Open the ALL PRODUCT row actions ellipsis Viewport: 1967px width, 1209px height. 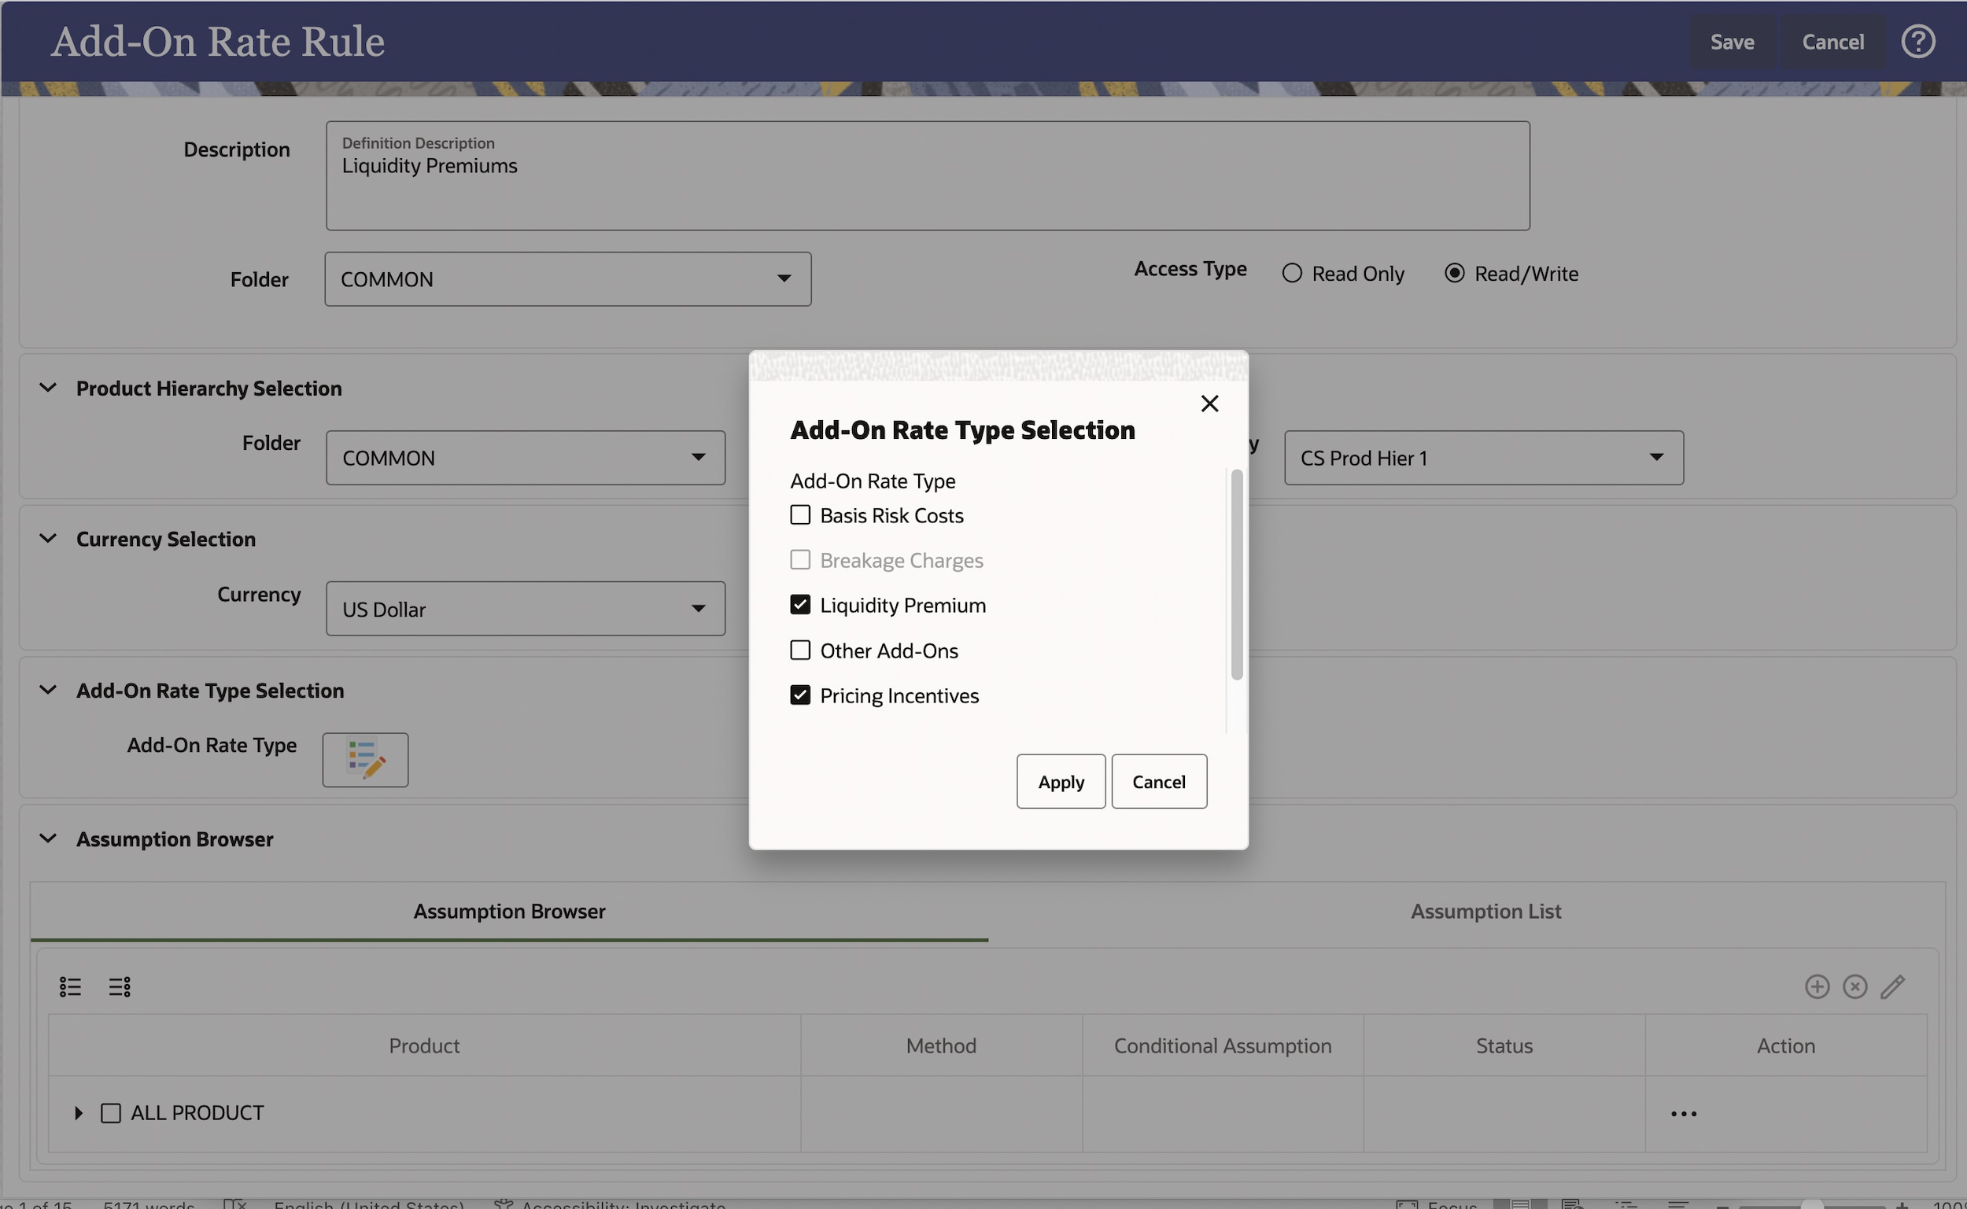[x=1683, y=1113]
